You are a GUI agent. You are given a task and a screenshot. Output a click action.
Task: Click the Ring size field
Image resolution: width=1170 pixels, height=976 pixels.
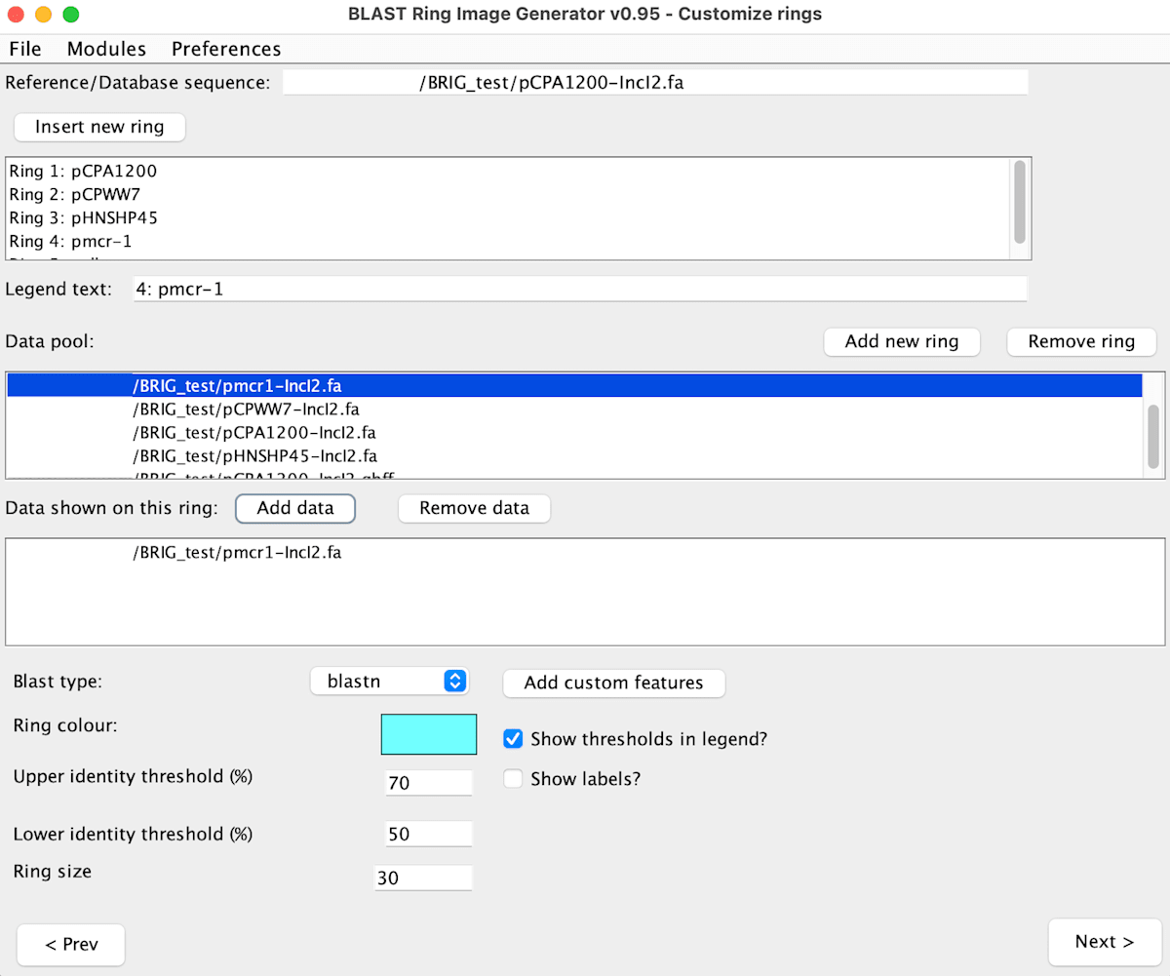click(x=423, y=878)
